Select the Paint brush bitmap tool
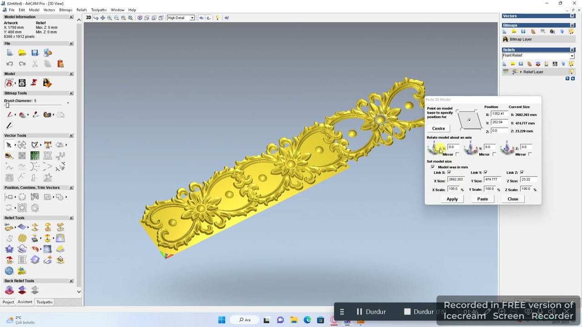Screen dimensions: 582x327 click(10, 115)
